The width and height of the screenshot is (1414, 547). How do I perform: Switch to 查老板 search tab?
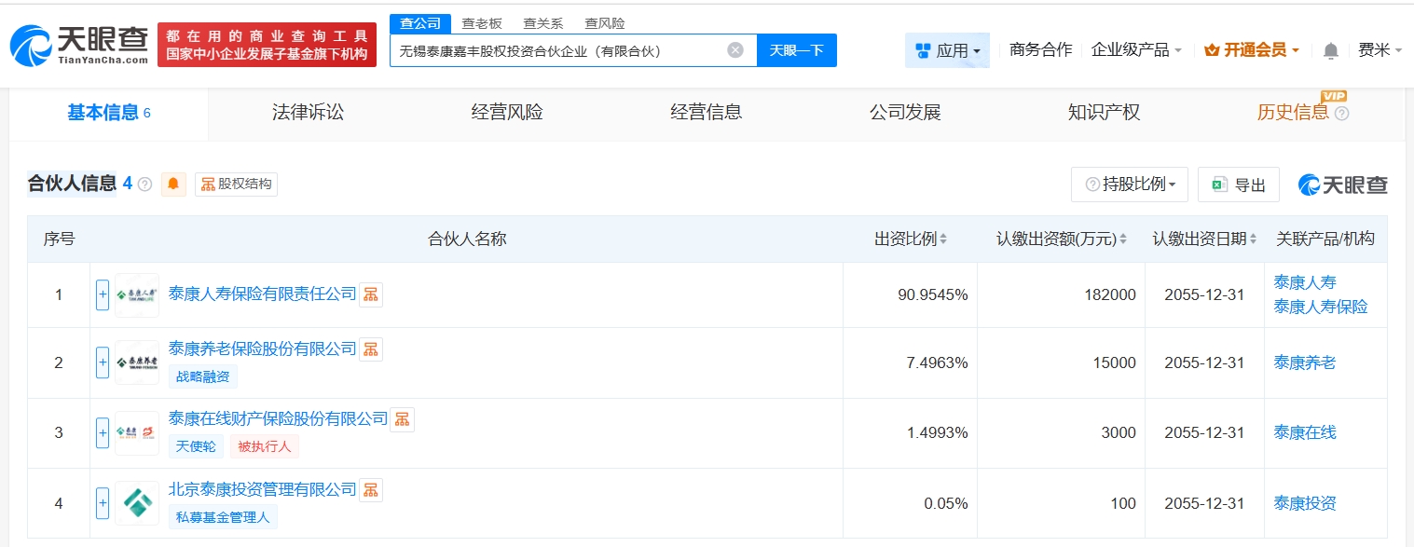(x=482, y=23)
